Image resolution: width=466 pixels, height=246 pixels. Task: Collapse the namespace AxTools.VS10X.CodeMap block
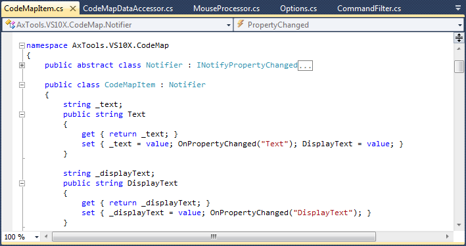click(x=22, y=46)
